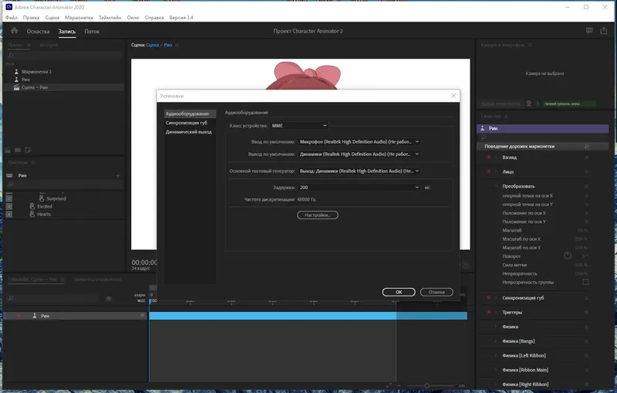Click the blue playhead at the timeline start

click(x=150, y=301)
